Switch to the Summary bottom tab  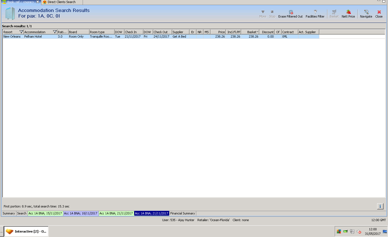click(9, 213)
